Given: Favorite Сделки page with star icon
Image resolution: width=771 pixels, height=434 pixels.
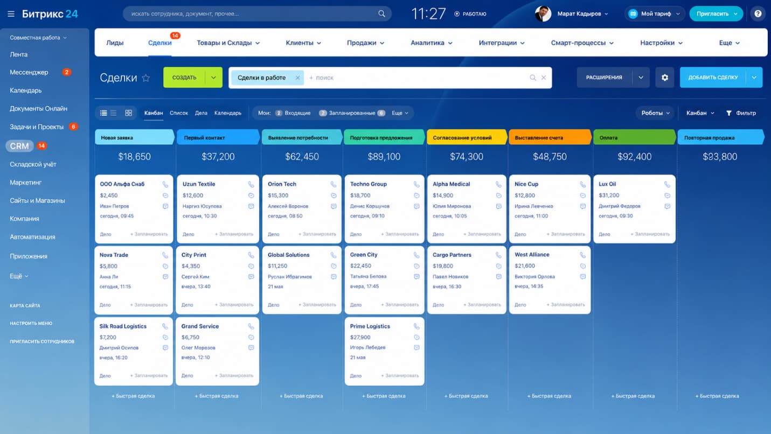Looking at the screenshot, I should (145, 78).
